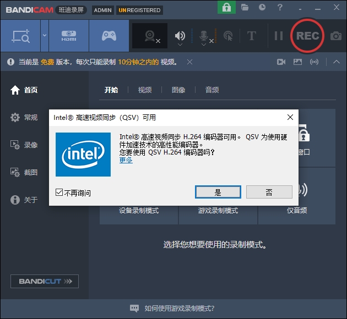Uncheck the 不再询问 checkbox
This screenshot has width=347, height=319.
point(59,193)
